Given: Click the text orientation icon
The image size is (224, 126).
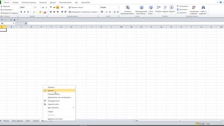Looking at the screenshot, I should 62,7.
